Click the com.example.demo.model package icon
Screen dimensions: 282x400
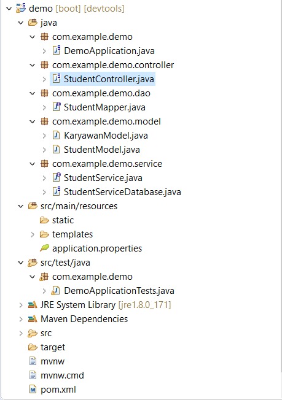pos(44,121)
